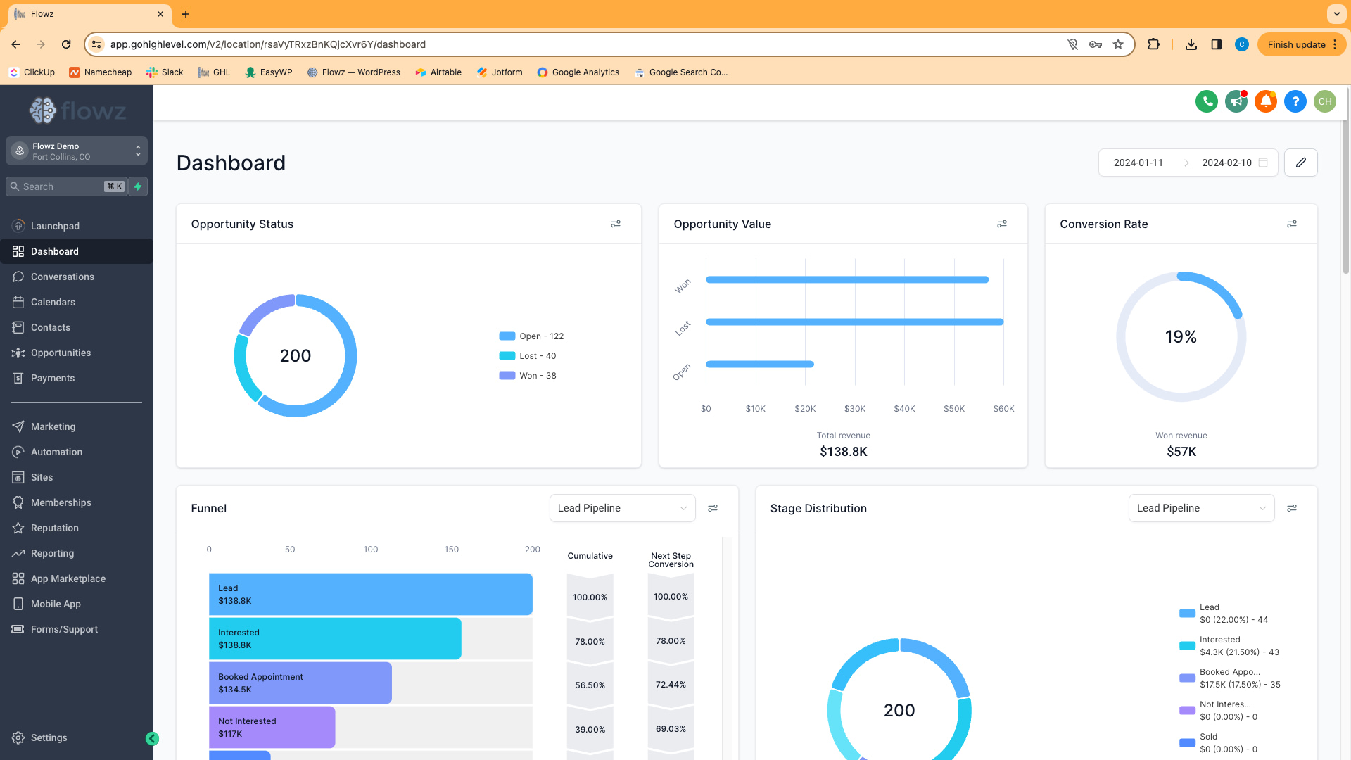Viewport: 1351px width, 760px height.
Task: Click the AI spark icon in search bar
Action: (x=137, y=186)
